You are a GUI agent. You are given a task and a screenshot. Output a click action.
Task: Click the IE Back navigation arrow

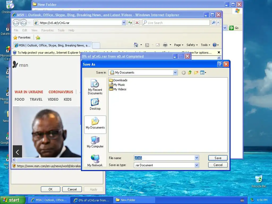tap(16, 23)
